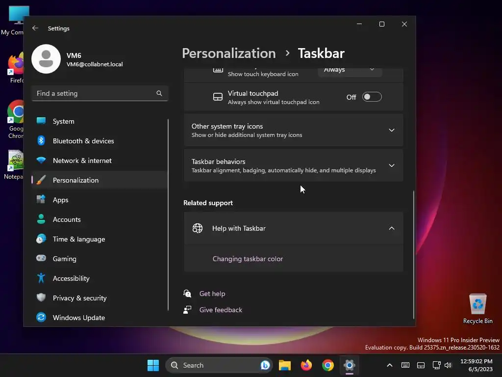Image resolution: width=502 pixels, height=377 pixels.
Task: Open Bing chat icon in taskbar search
Action: tap(265, 365)
